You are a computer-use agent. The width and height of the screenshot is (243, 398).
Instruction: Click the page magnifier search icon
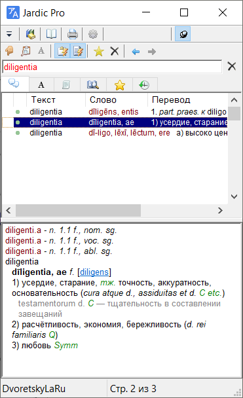click(26, 51)
